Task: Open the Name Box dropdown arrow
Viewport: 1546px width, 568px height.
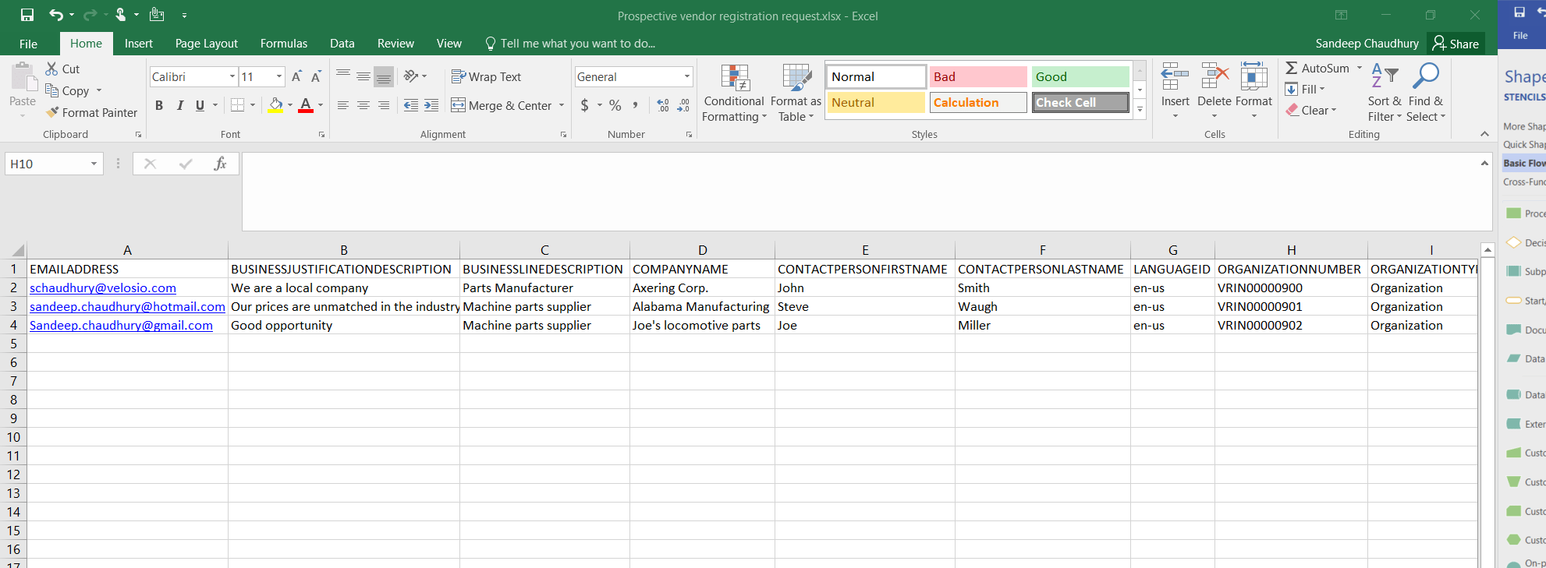Action: [94, 164]
